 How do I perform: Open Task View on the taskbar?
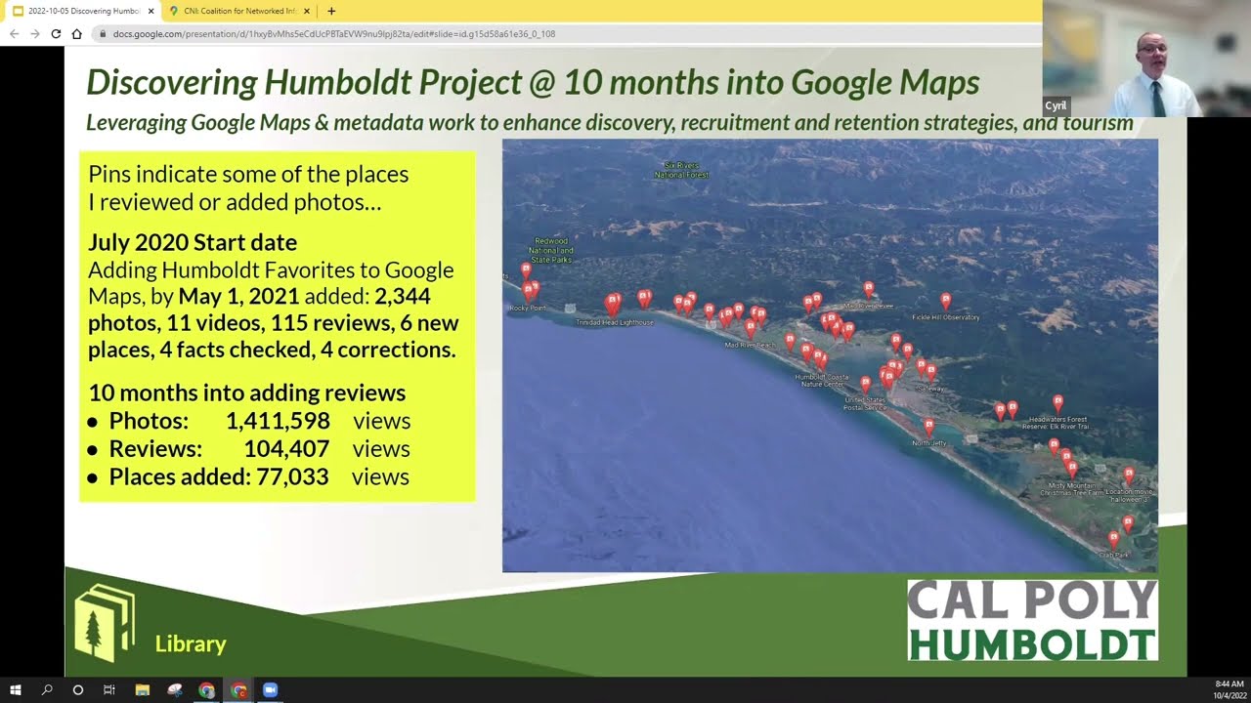click(109, 690)
